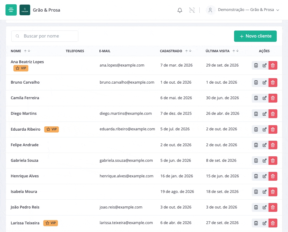Sort CADASTRADO ascending with up arrow

point(187,51)
